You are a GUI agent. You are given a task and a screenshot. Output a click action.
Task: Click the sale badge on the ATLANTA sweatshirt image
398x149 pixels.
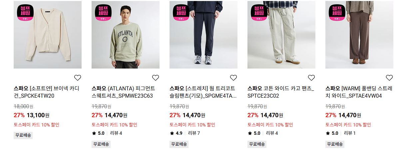coord(103,12)
